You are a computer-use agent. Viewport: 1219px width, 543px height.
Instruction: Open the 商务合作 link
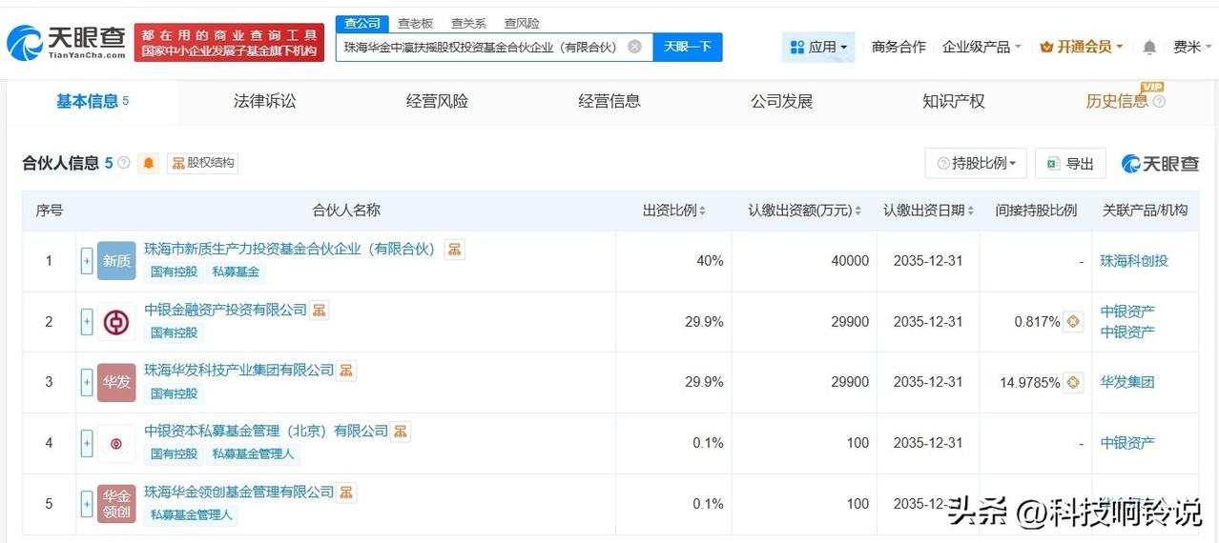tap(899, 47)
